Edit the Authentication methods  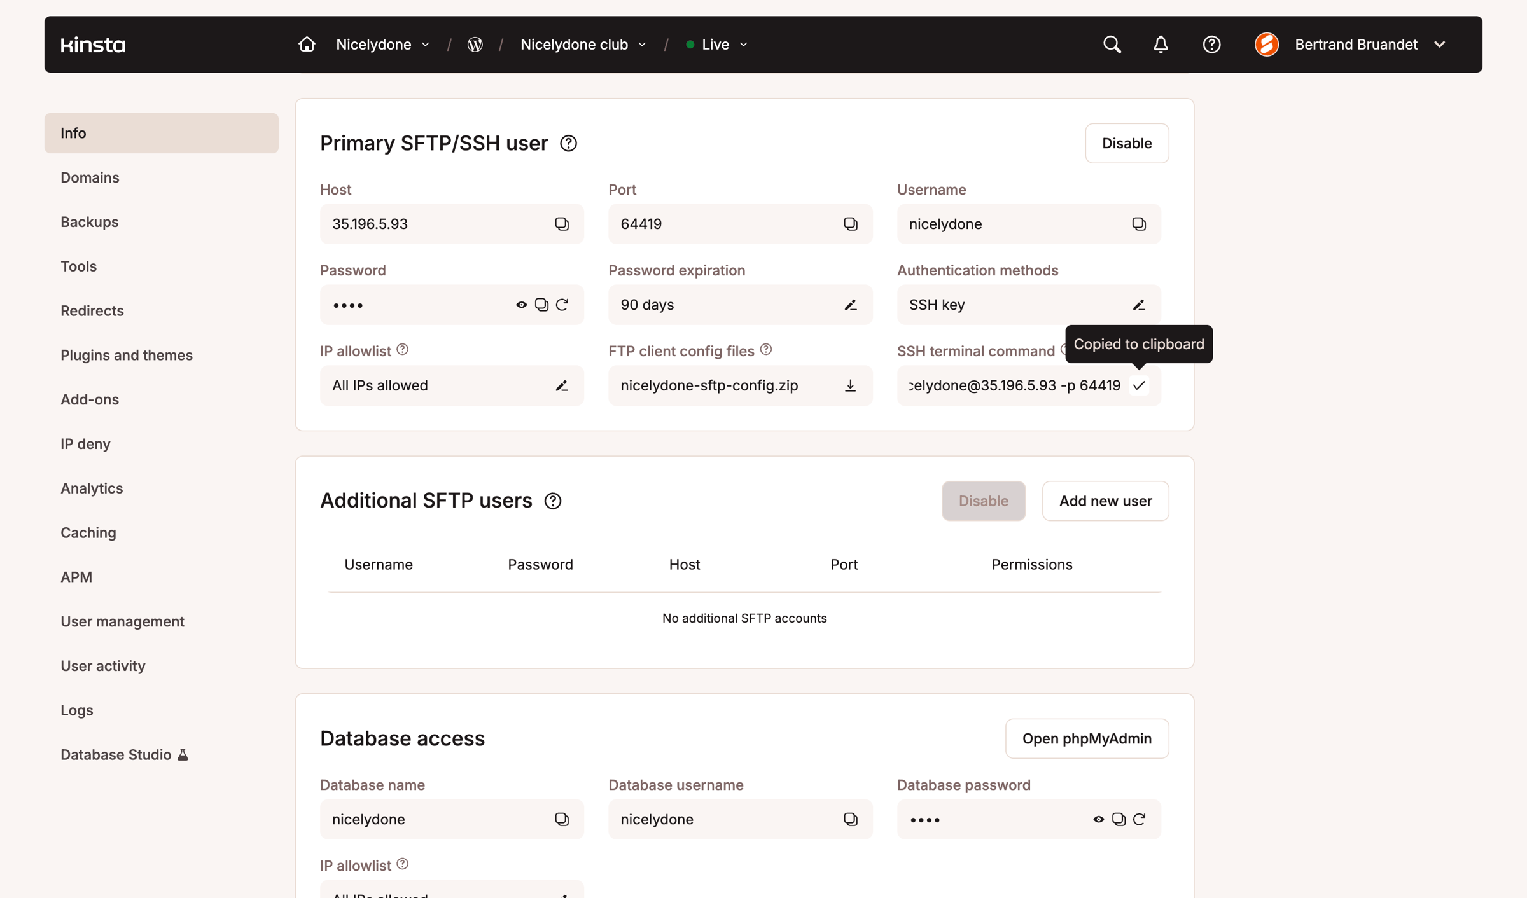click(1138, 305)
